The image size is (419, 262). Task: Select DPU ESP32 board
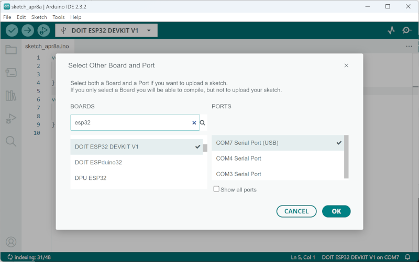pyautogui.click(x=137, y=178)
